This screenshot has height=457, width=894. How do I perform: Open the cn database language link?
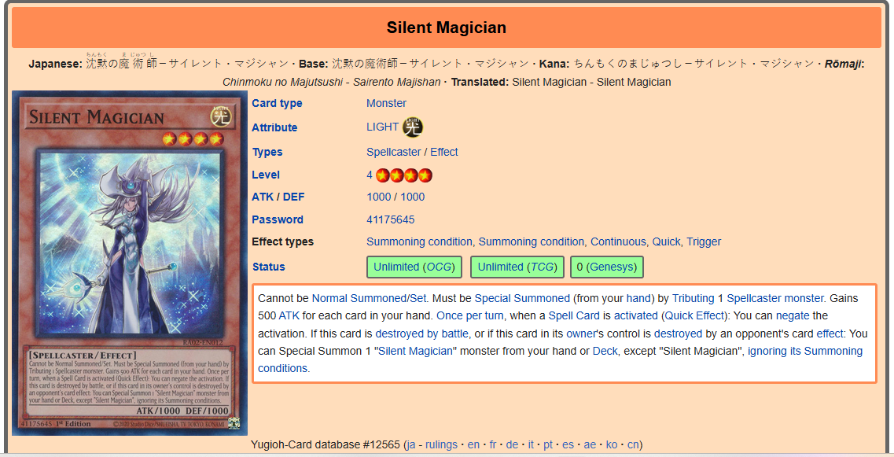click(633, 444)
